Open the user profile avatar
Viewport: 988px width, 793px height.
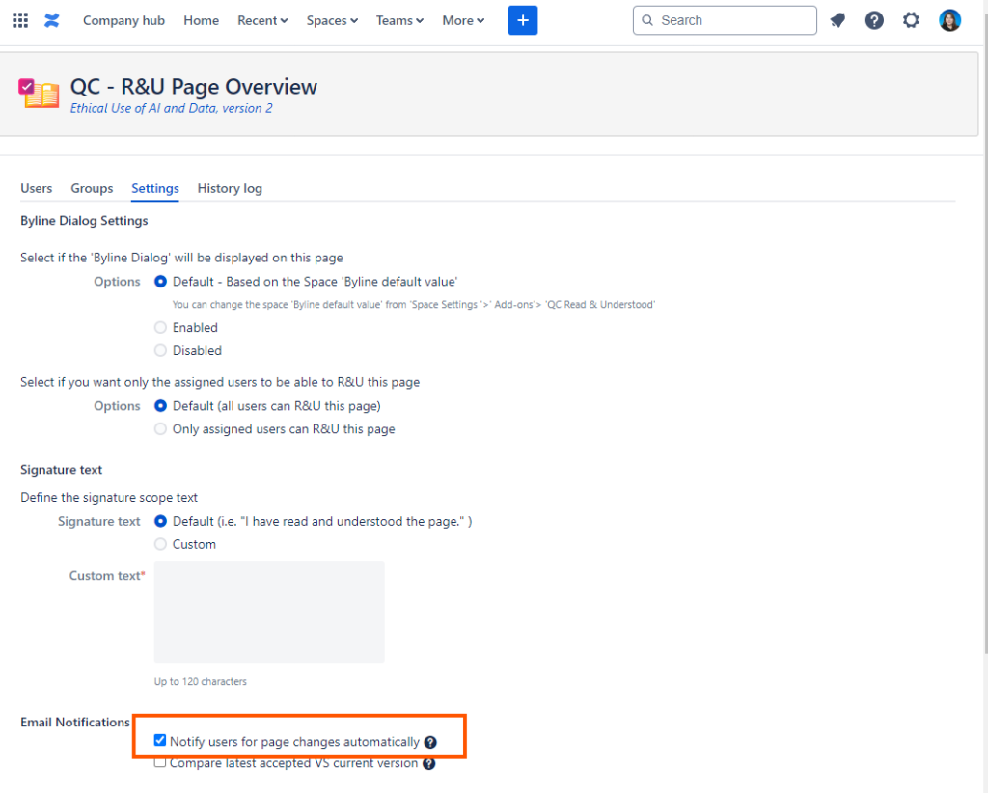(949, 20)
